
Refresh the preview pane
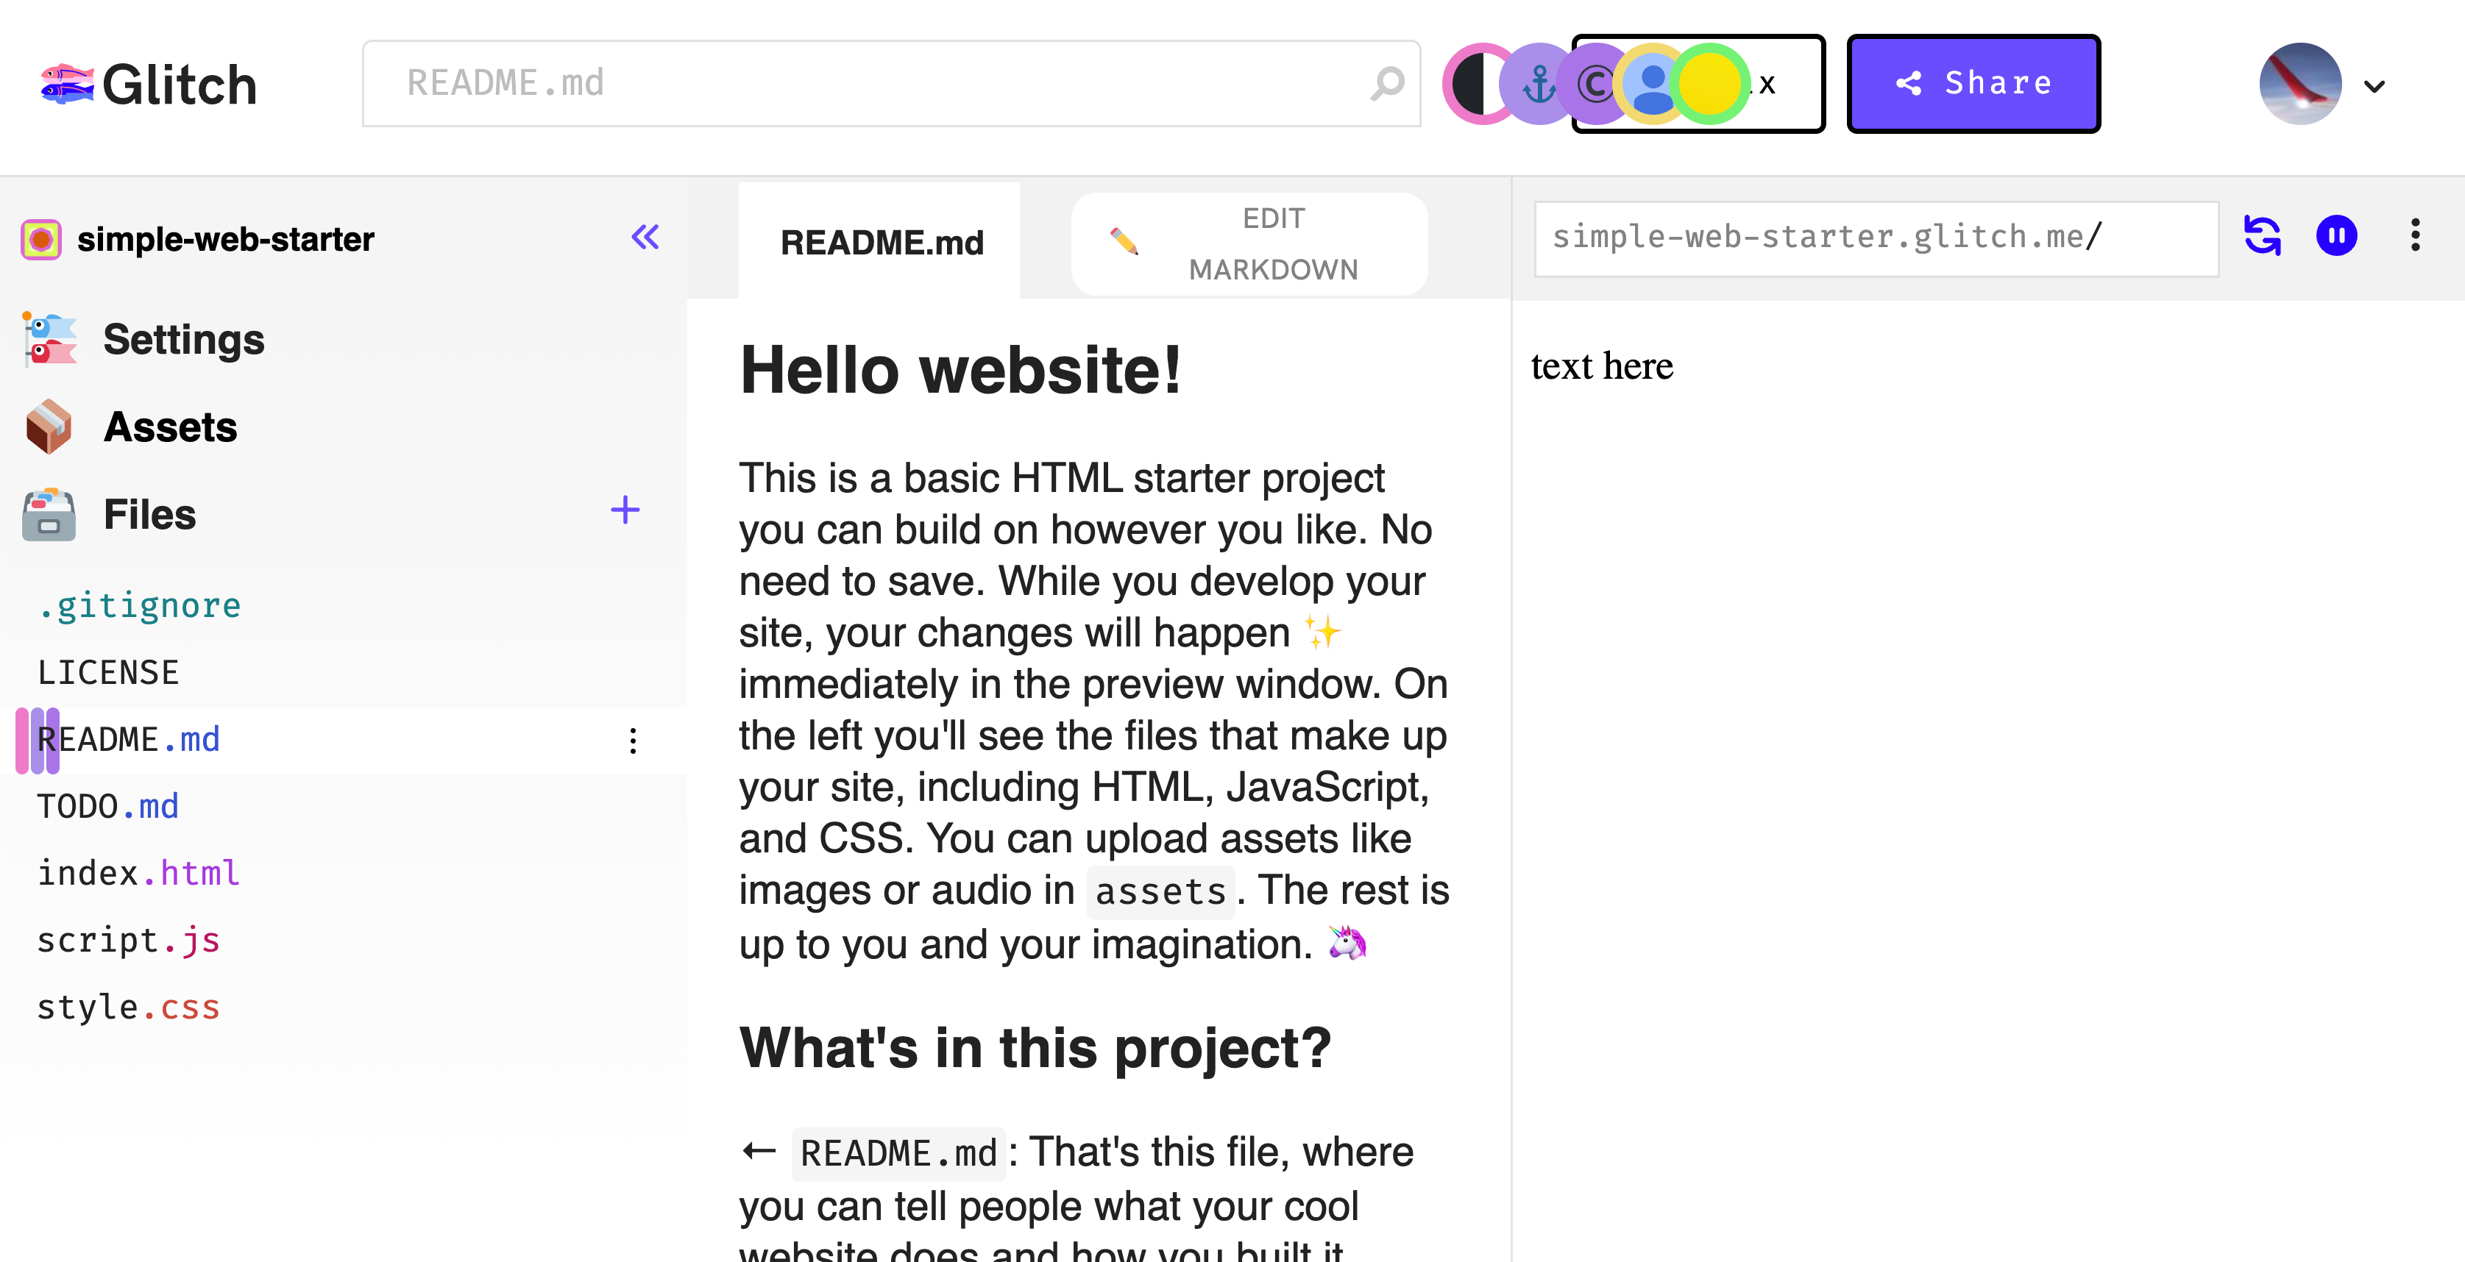point(2262,235)
